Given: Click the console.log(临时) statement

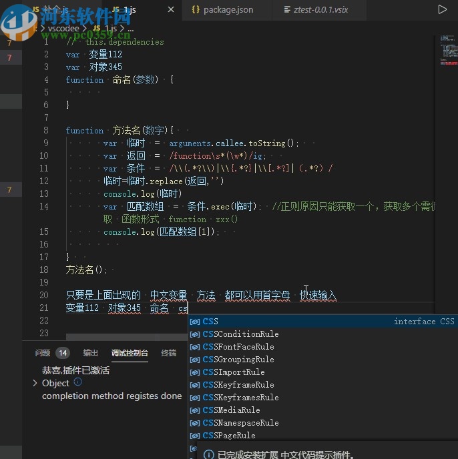Looking at the screenshot, I should click(142, 193).
